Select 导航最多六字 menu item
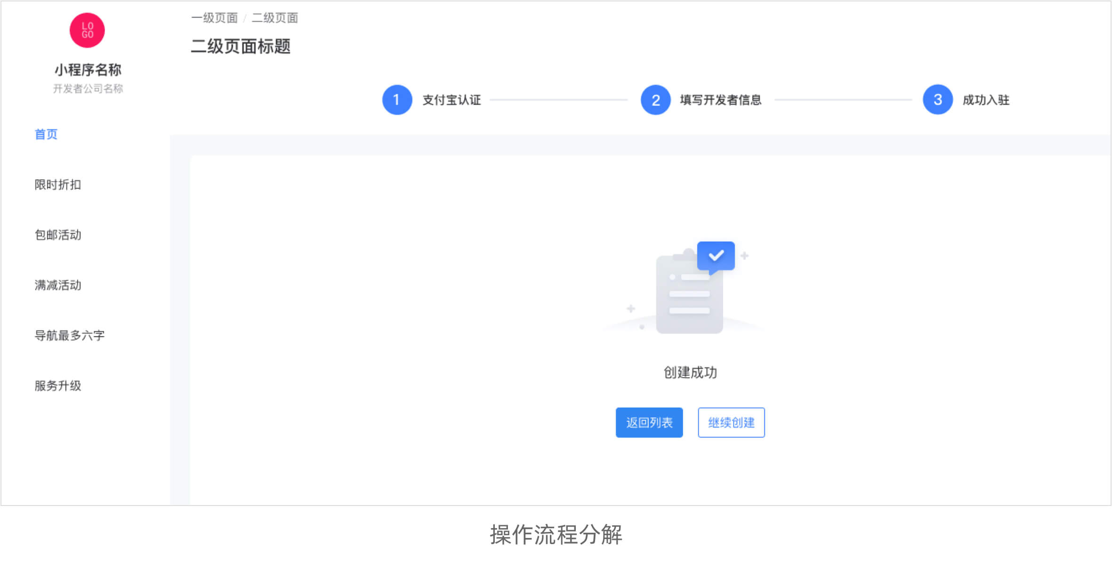The height and width of the screenshot is (562, 1112). [x=70, y=336]
